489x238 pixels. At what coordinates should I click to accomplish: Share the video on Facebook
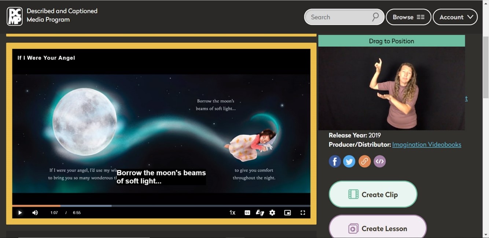[x=335, y=161]
